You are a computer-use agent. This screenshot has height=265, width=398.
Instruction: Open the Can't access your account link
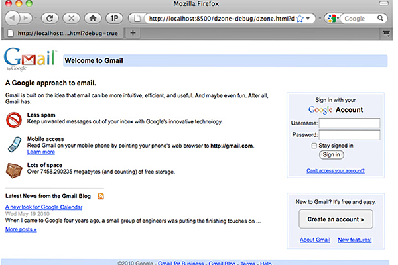coord(335,170)
